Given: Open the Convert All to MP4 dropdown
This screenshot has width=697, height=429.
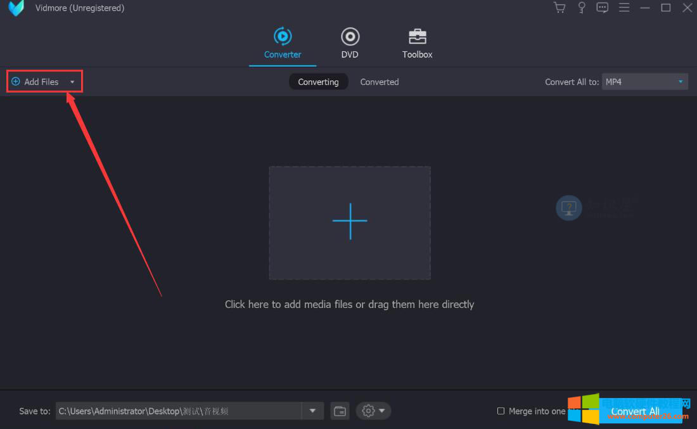Looking at the screenshot, I should (644, 82).
